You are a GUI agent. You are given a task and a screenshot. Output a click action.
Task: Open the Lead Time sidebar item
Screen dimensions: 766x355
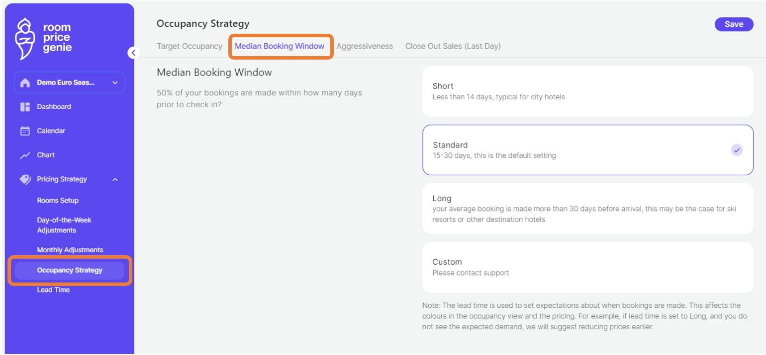pos(53,290)
